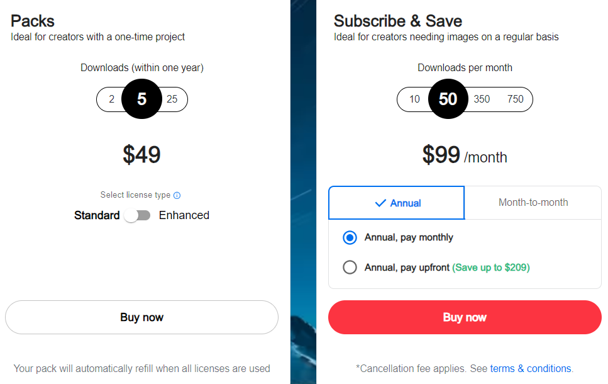
Task: Open the terms & conditions link
Action: [x=531, y=368]
